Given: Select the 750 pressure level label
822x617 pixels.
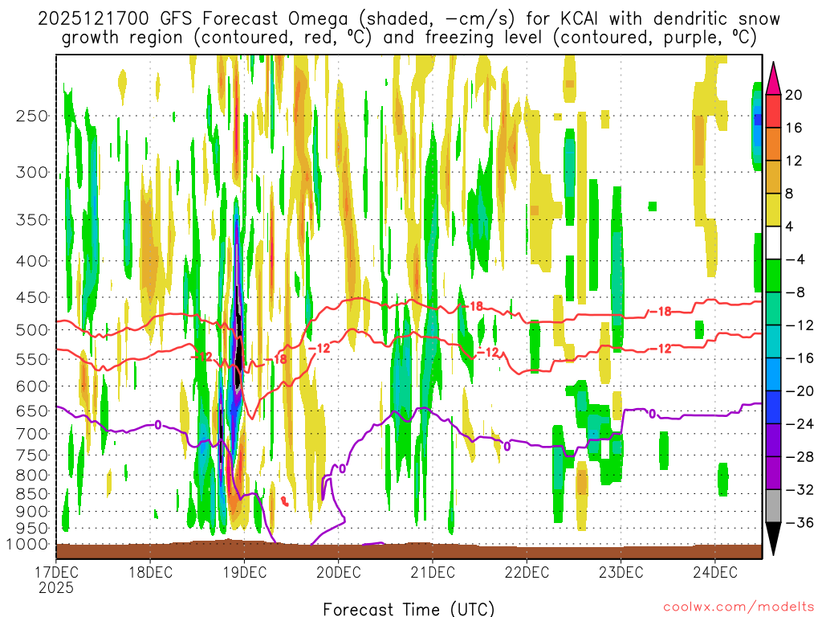Looking at the screenshot, I should (x=32, y=456).
